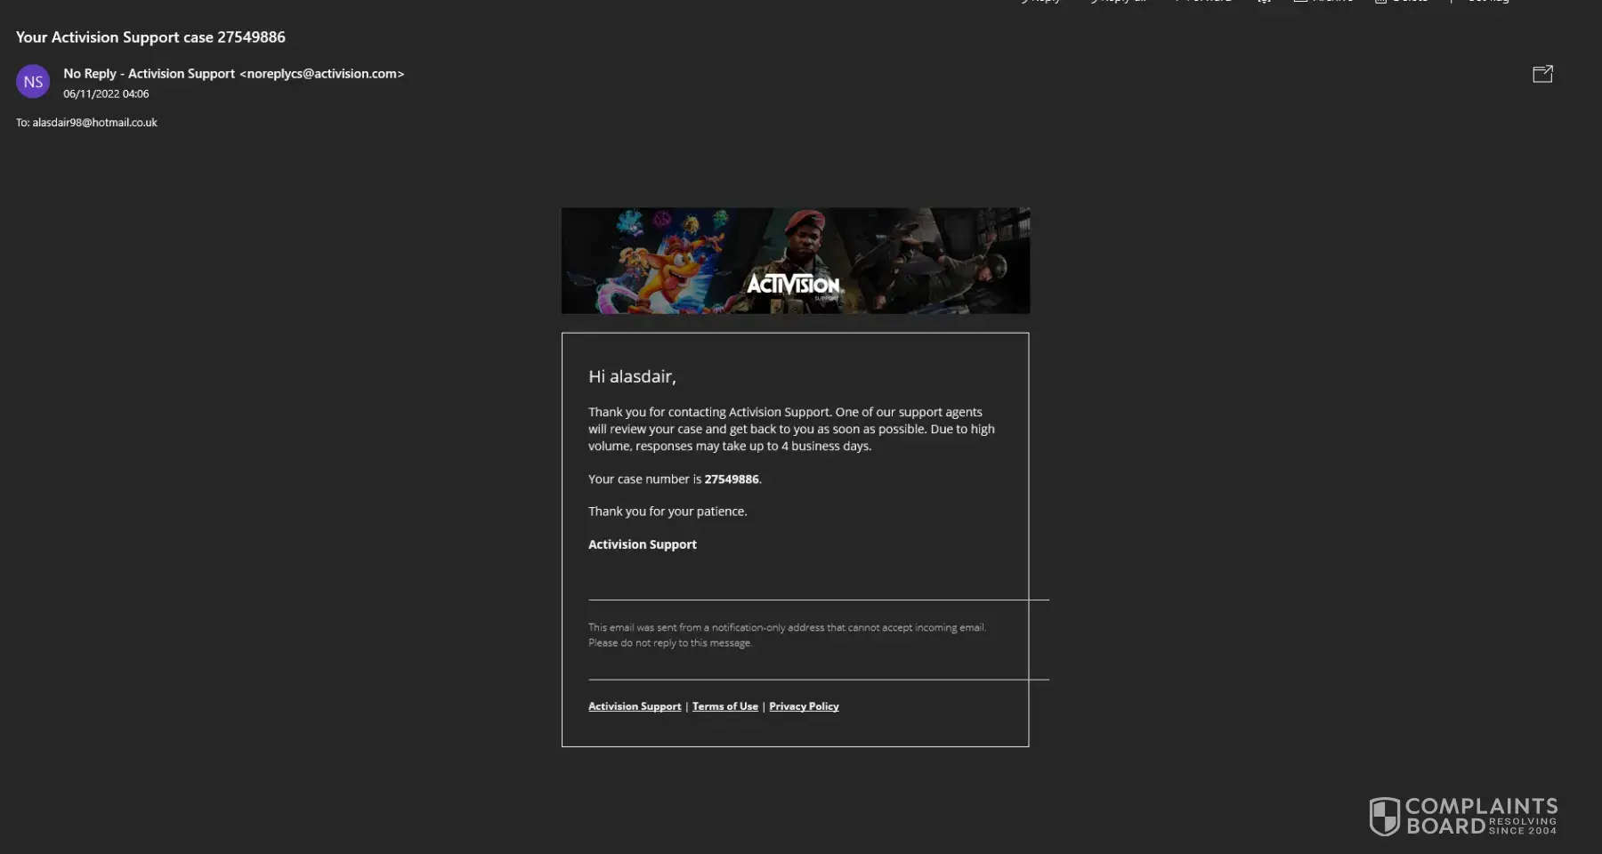
Task: Click the email subject heading with case 27549886
Action: pyautogui.click(x=150, y=37)
